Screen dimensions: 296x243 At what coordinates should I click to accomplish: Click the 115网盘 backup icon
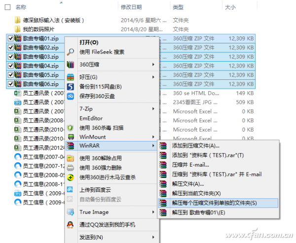pos(71,87)
